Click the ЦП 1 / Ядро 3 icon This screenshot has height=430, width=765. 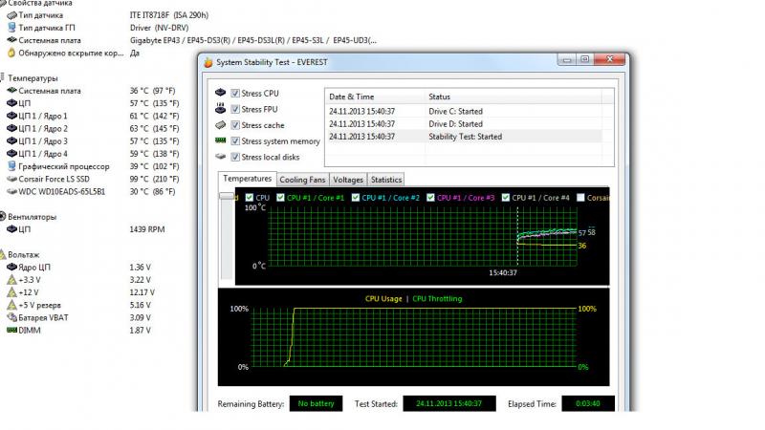pos(11,141)
